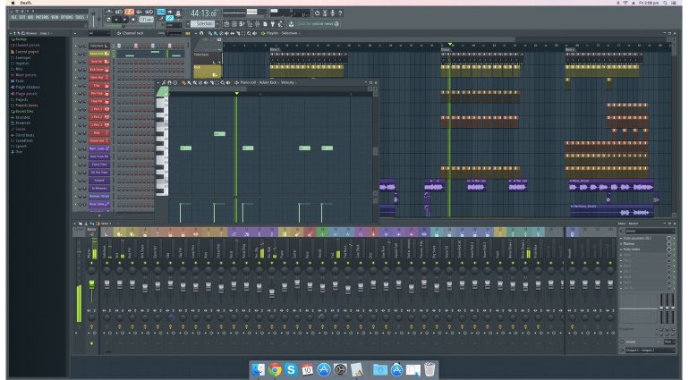The height and width of the screenshot is (380, 689).
Task: Open Trash from the Dock
Action: [x=430, y=368]
